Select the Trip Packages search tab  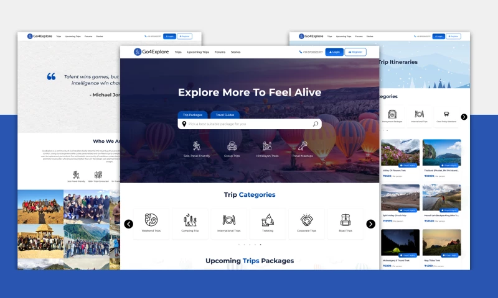(x=192, y=115)
